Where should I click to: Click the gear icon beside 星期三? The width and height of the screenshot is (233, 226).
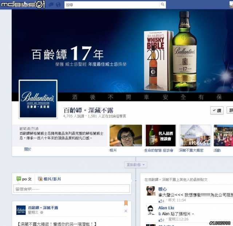(x=42, y=212)
